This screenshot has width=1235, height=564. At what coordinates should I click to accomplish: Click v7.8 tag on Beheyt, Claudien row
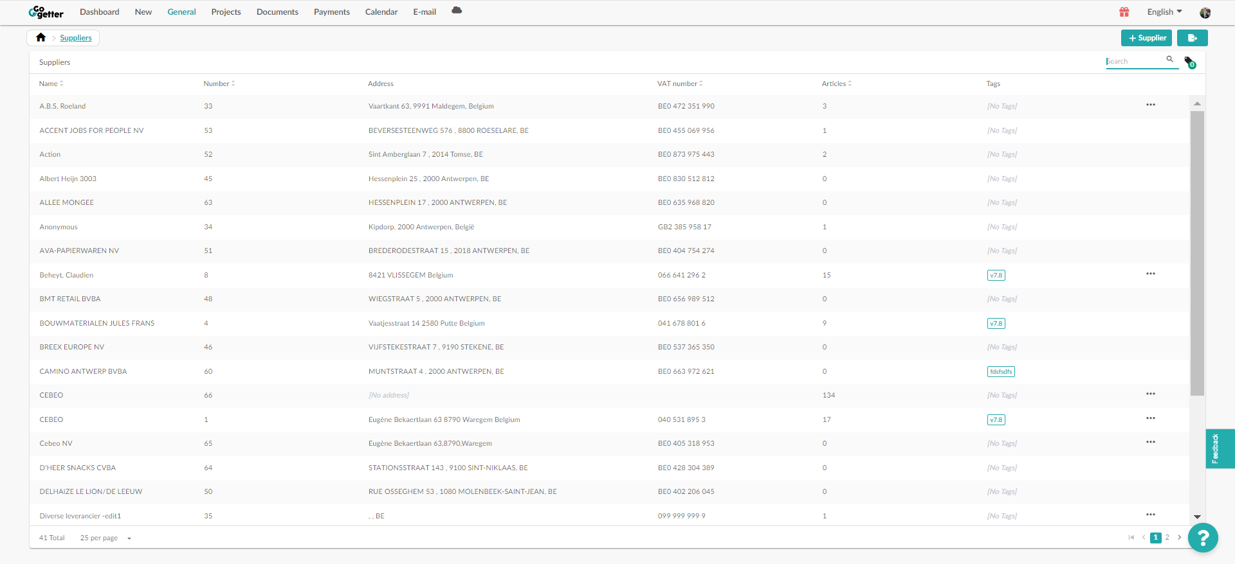(x=996, y=275)
